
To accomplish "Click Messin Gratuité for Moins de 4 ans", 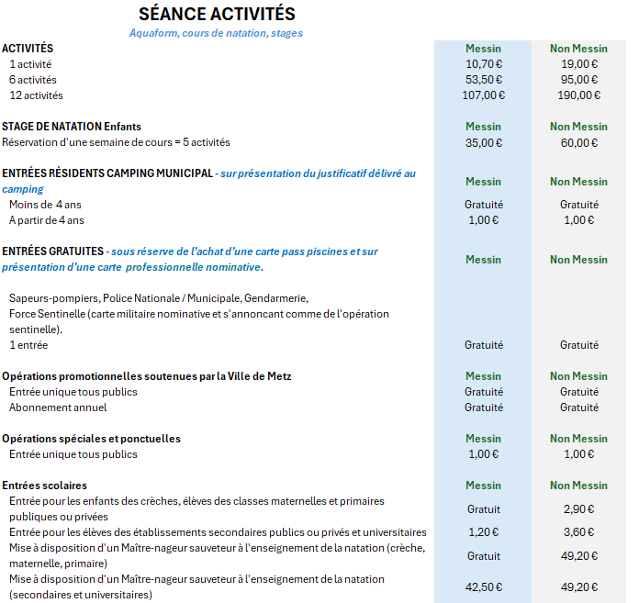I will coord(484,205).
